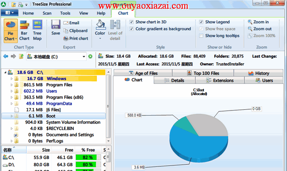Sort drives by Size column
The height and width of the screenshot is (171, 287).
click(x=39, y=150)
